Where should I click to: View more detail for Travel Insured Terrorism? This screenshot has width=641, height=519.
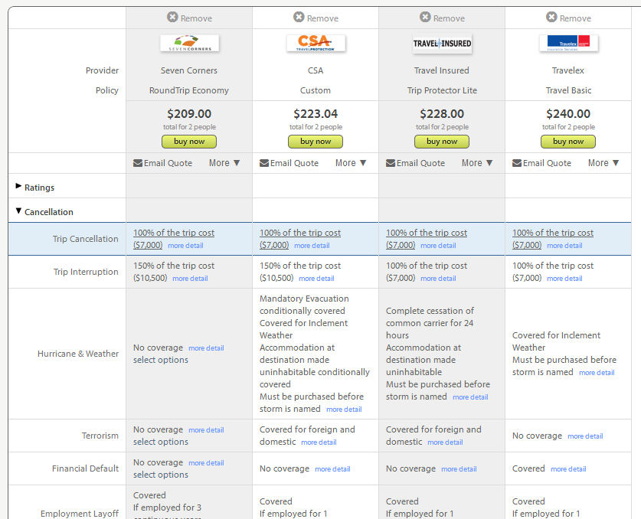445,442
